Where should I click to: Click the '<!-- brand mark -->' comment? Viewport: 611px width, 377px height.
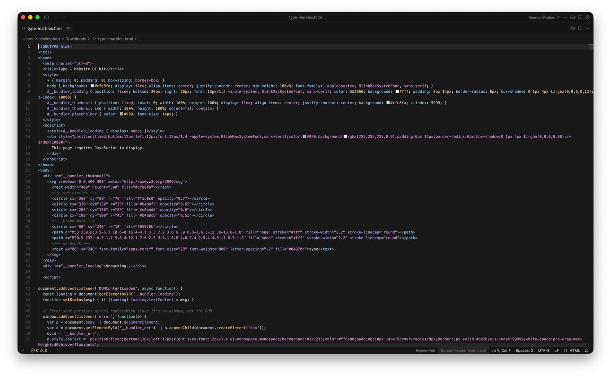click(73, 221)
